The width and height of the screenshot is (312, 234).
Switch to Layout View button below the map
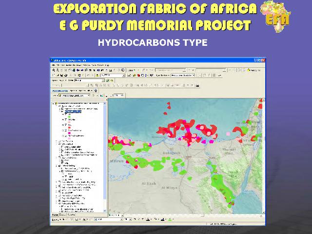click(x=113, y=214)
